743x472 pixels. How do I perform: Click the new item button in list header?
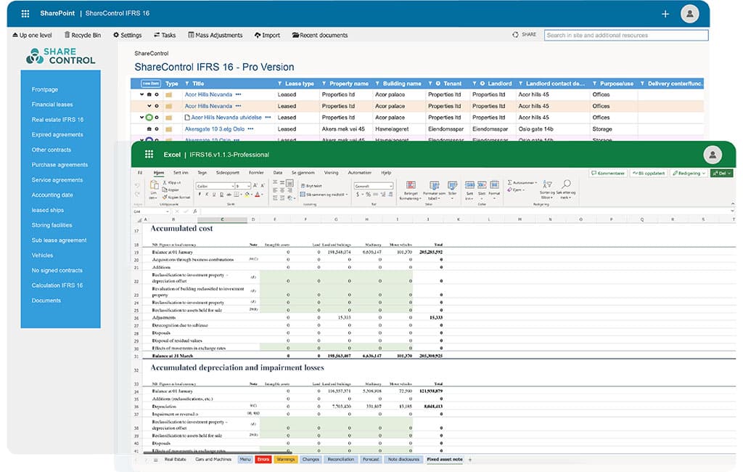(151, 84)
